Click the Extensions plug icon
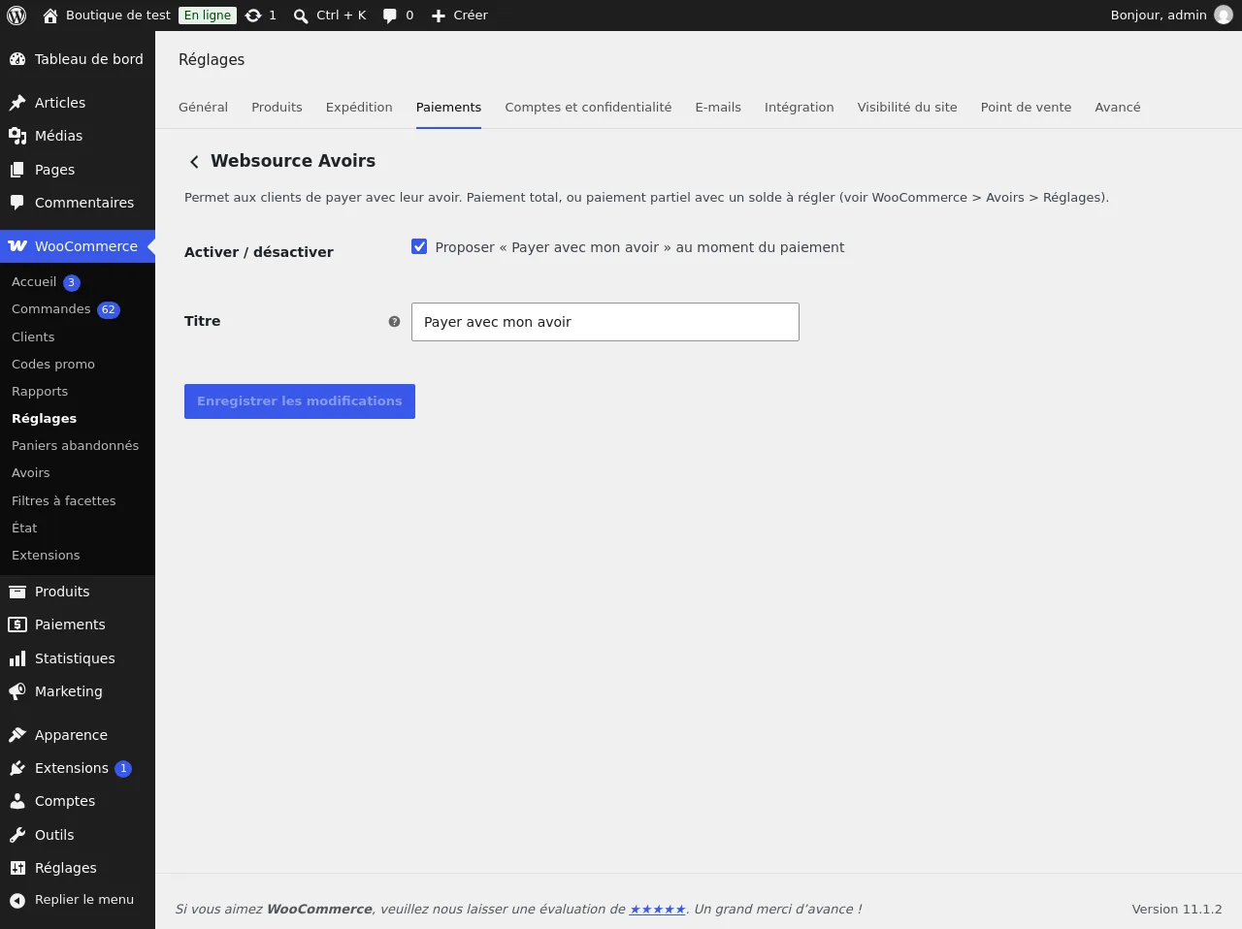 (17, 768)
